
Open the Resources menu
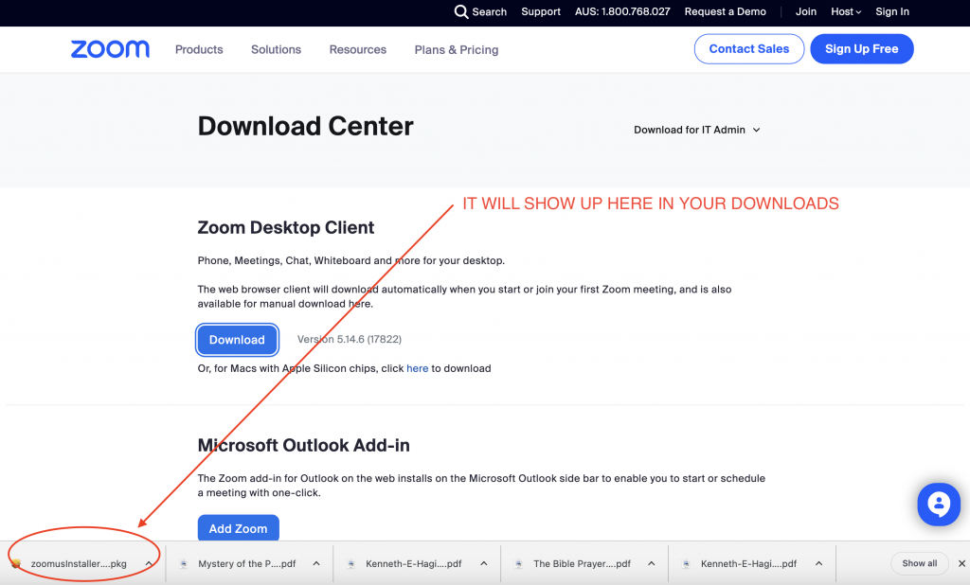(357, 49)
